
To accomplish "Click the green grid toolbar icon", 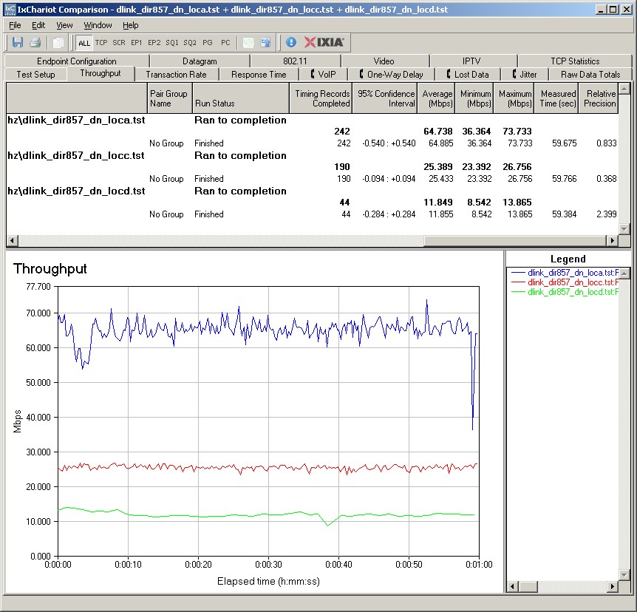I will pyautogui.click(x=248, y=42).
